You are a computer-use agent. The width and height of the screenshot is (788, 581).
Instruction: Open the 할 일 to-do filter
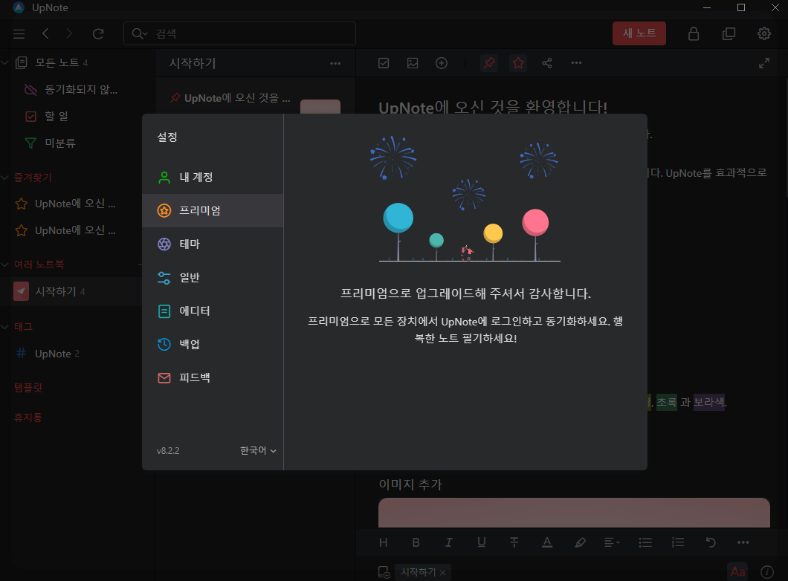47,117
